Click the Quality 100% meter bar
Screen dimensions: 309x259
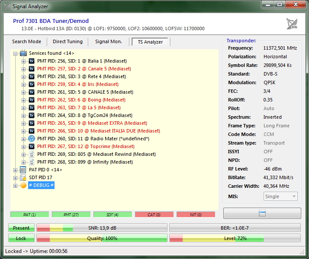pos(102,238)
